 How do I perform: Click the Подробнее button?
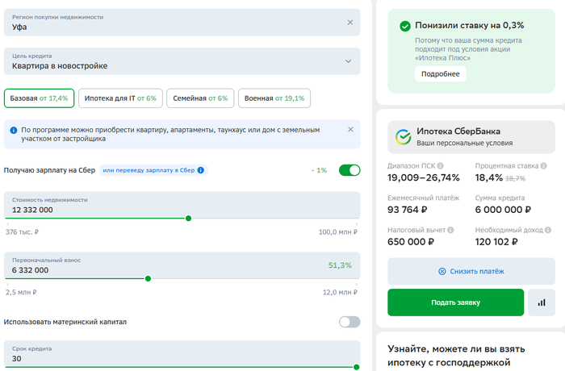[x=440, y=74]
